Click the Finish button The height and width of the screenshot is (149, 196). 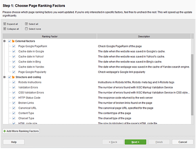click(x=159, y=142)
